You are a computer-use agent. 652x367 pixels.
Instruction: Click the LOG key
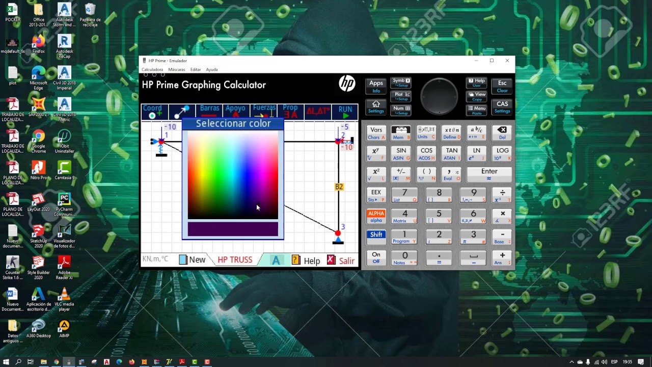click(502, 154)
